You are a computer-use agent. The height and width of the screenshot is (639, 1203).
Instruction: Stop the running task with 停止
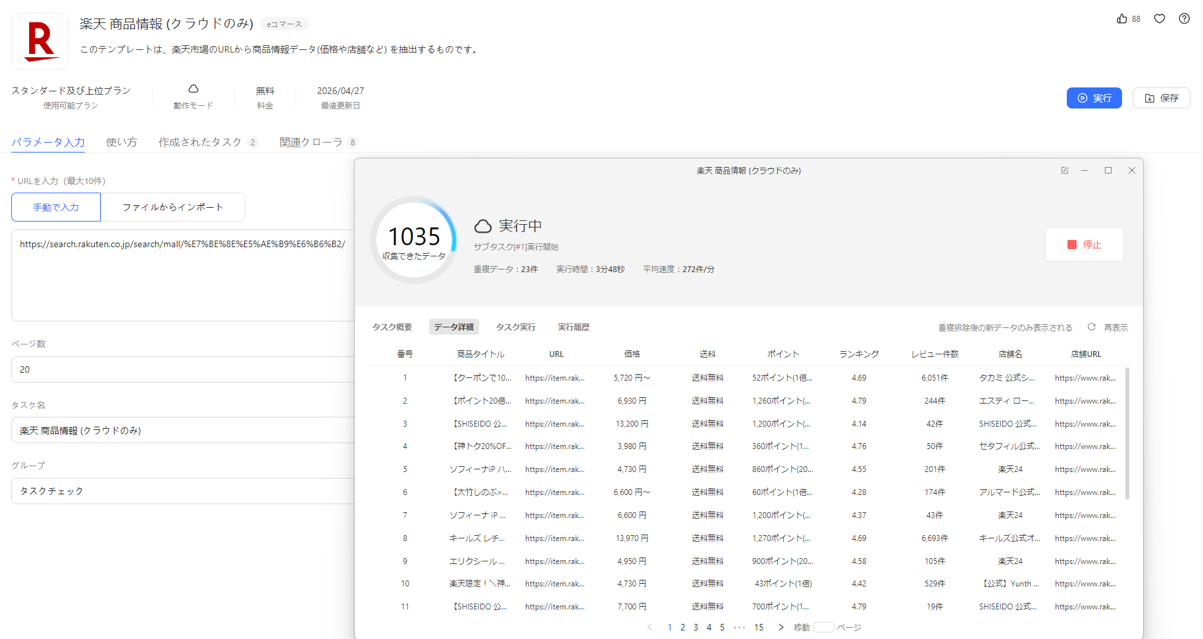(1085, 245)
